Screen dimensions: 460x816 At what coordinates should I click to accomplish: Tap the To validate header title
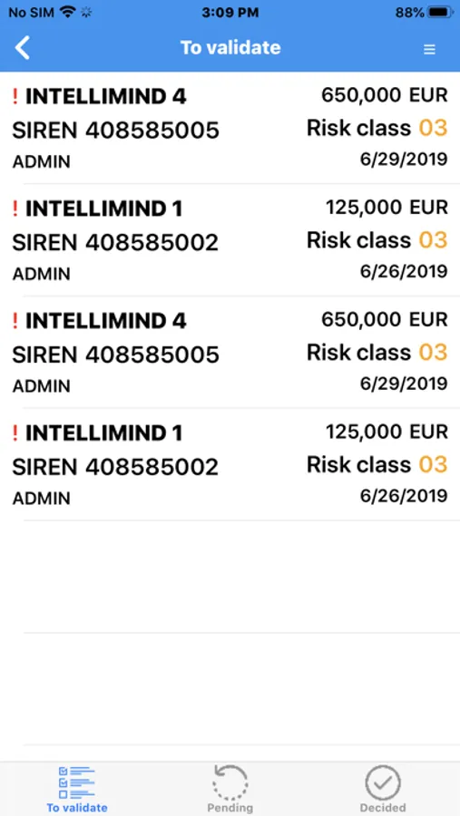pos(230,48)
